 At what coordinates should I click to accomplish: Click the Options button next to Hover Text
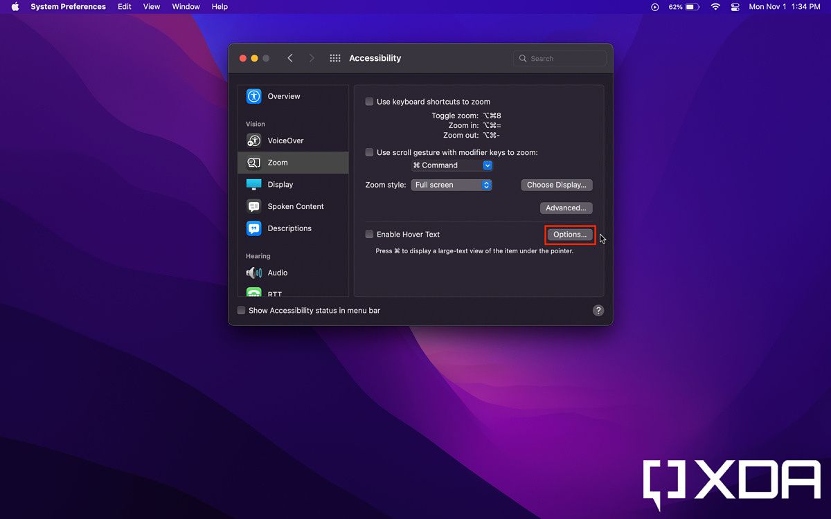pyautogui.click(x=569, y=235)
